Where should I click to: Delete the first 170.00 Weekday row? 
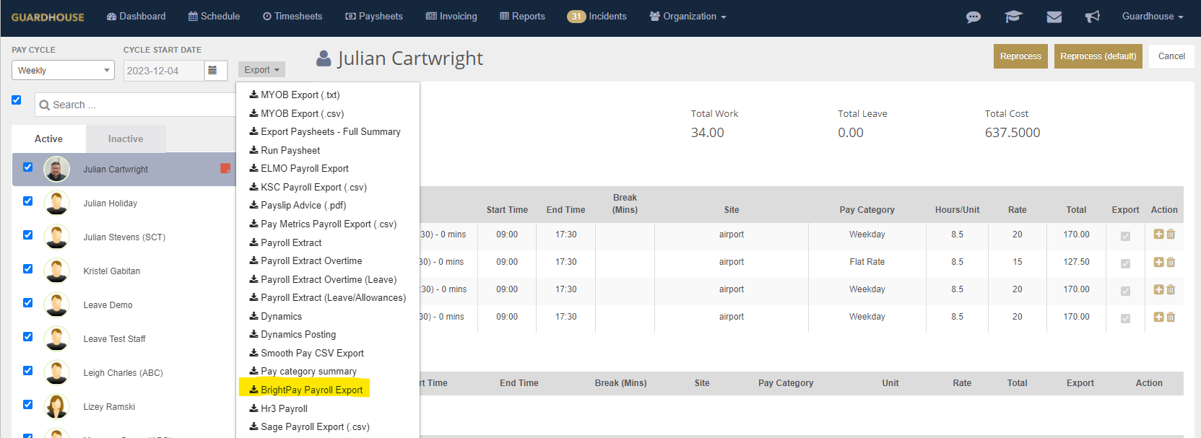[x=1171, y=234]
